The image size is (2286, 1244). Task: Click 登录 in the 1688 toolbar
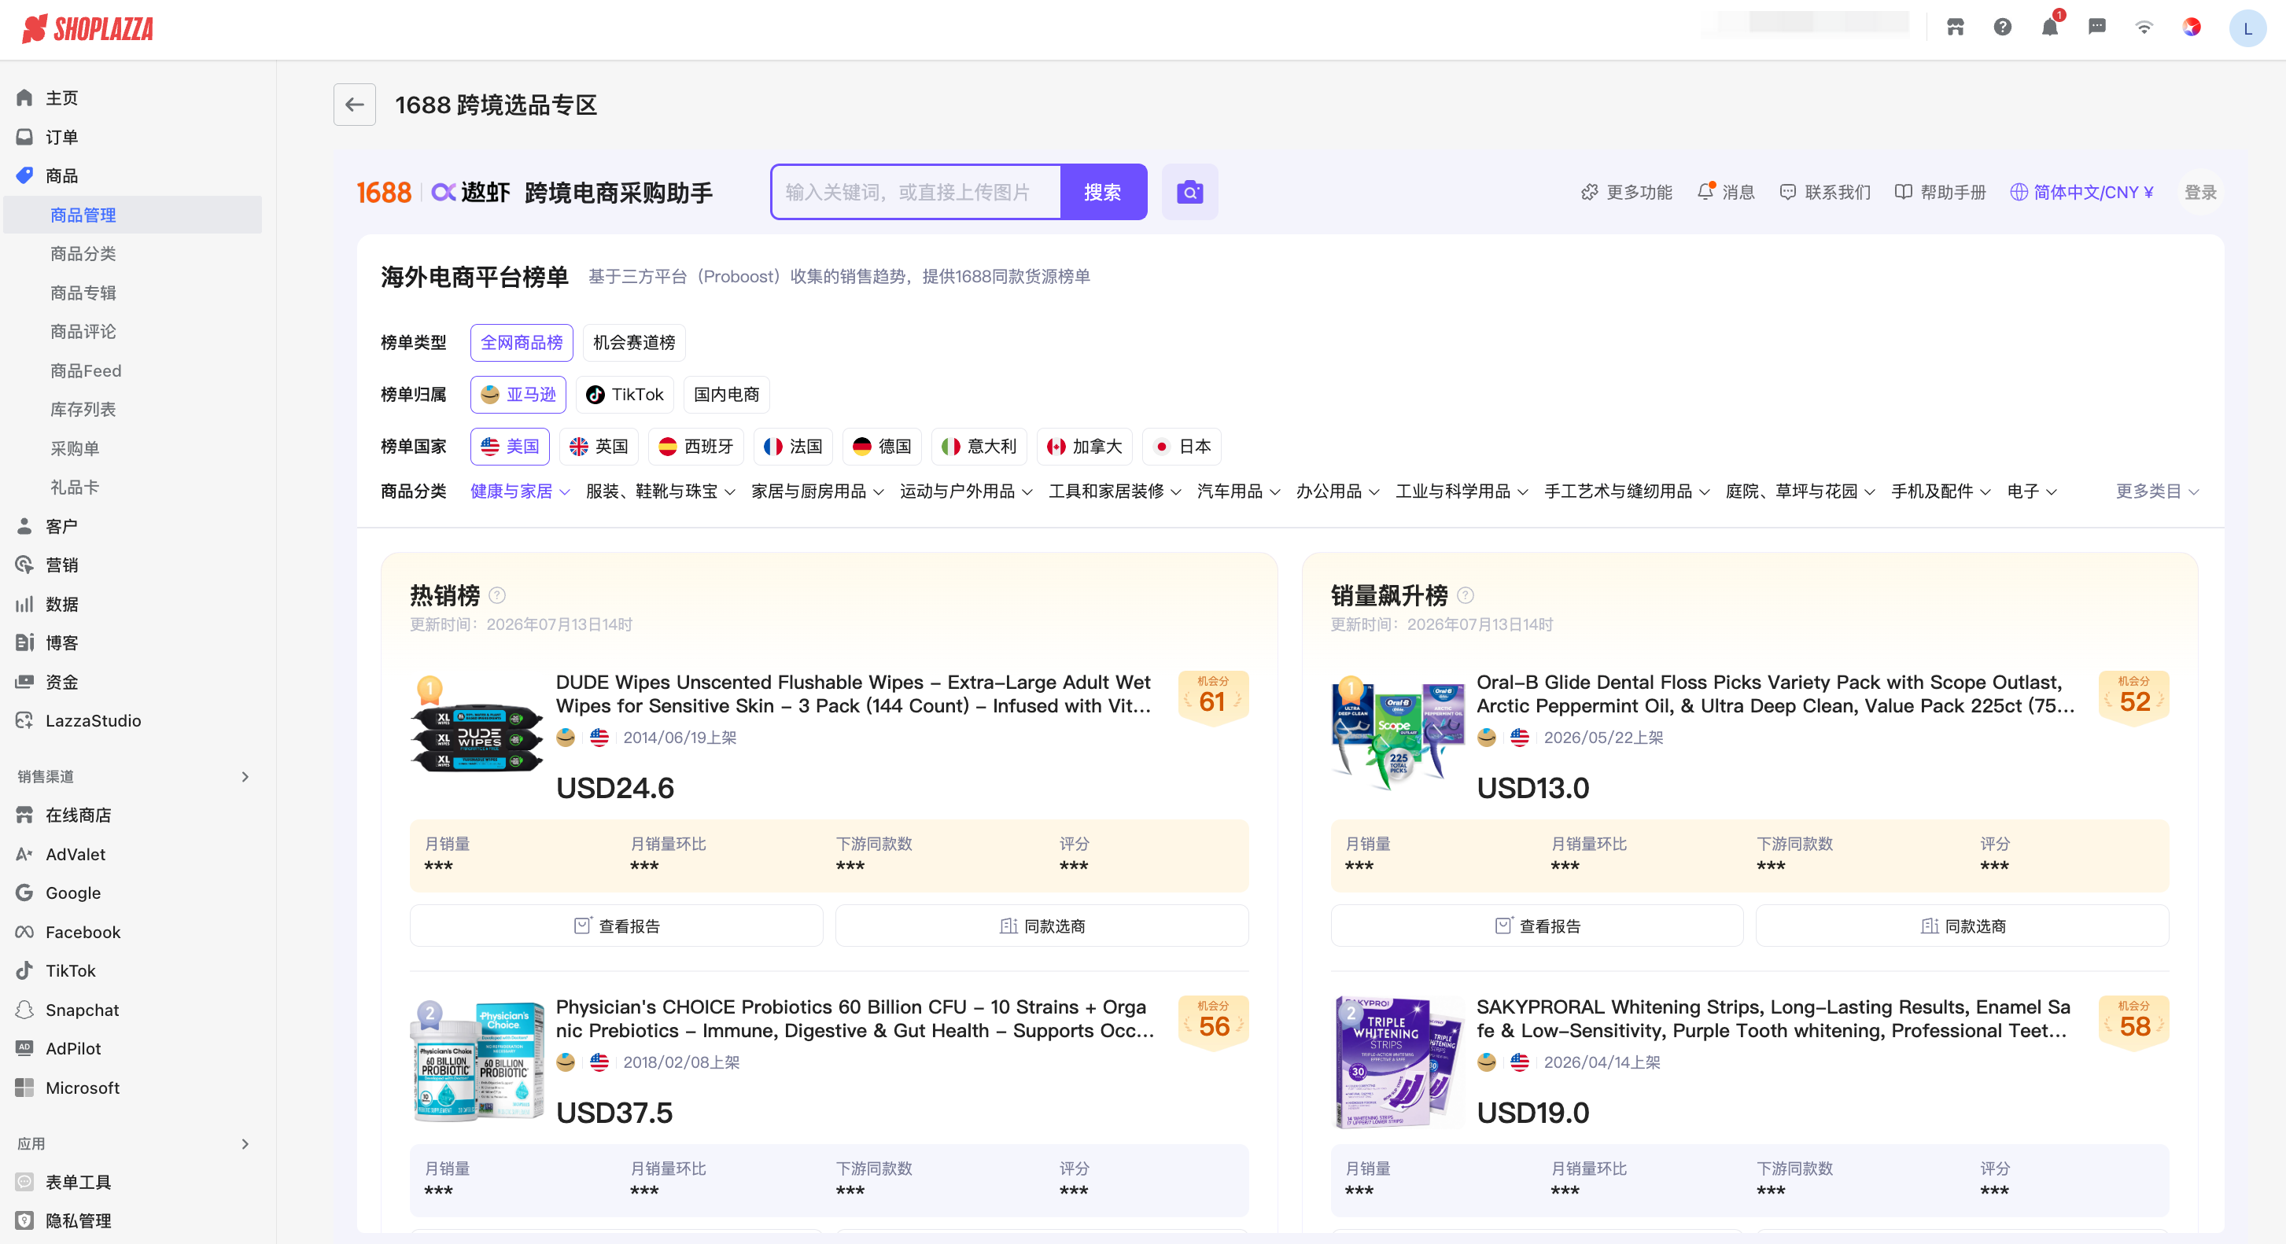(2200, 193)
